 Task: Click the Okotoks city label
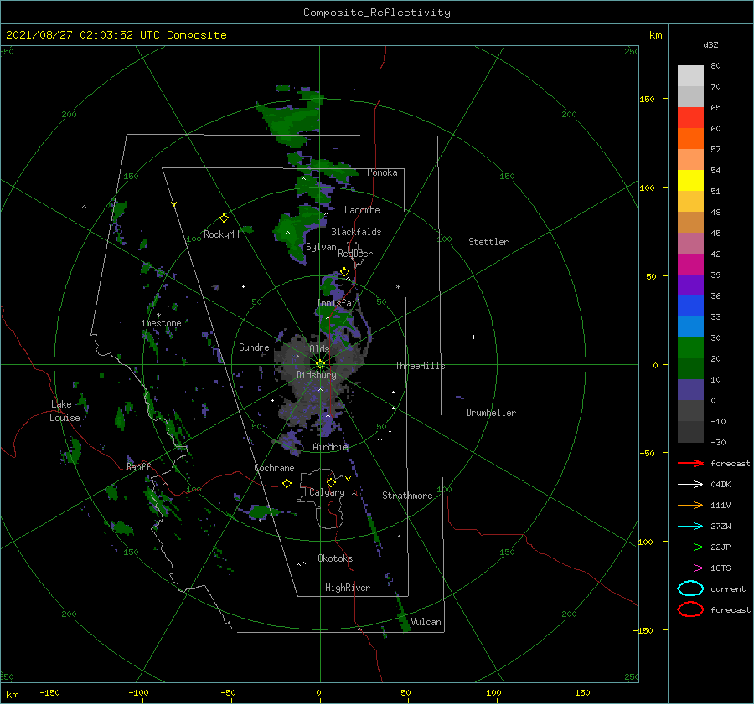pyautogui.click(x=335, y=558)
